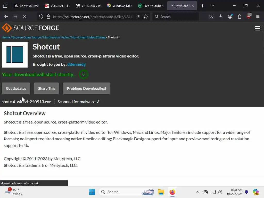Open Non-Linear Video Editing breadcrumb
This screenshot has width=264, height=198.
point(88,37)
